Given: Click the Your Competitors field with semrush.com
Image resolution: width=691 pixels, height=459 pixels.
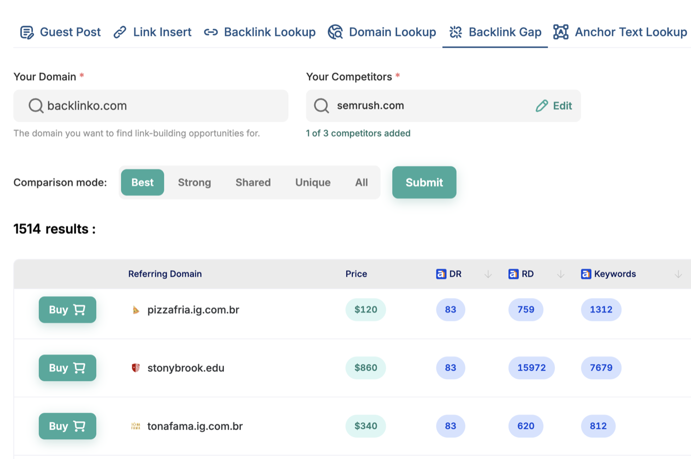Looking at the screenshot, I should 443,106.
